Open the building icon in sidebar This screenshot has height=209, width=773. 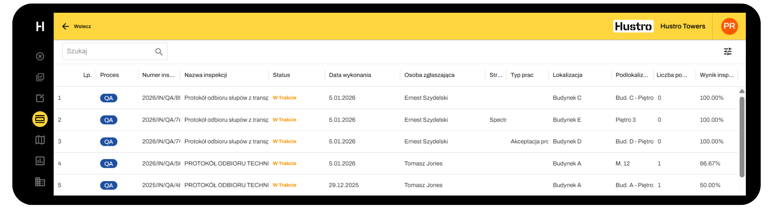point(40,182)
